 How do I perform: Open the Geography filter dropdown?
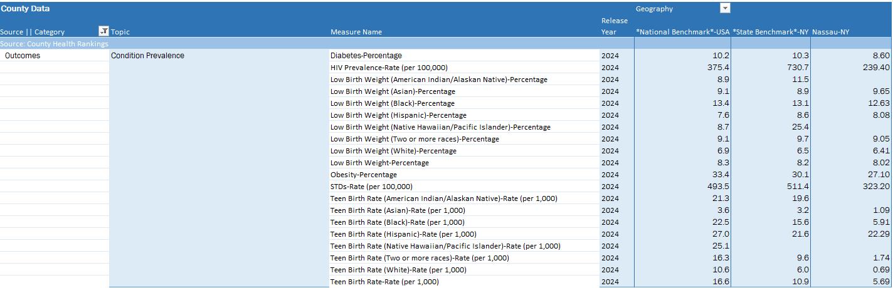click(725, 8)
